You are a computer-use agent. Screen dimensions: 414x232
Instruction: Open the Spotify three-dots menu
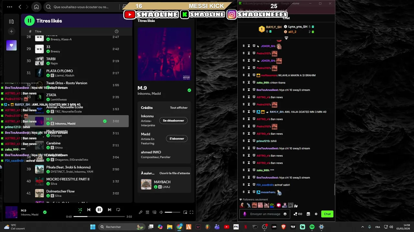[x=9, y=7]
